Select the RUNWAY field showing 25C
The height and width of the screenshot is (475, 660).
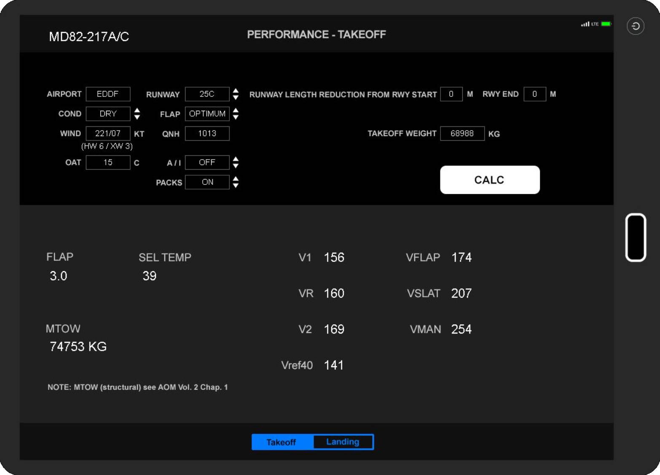[x=207, y=94]
